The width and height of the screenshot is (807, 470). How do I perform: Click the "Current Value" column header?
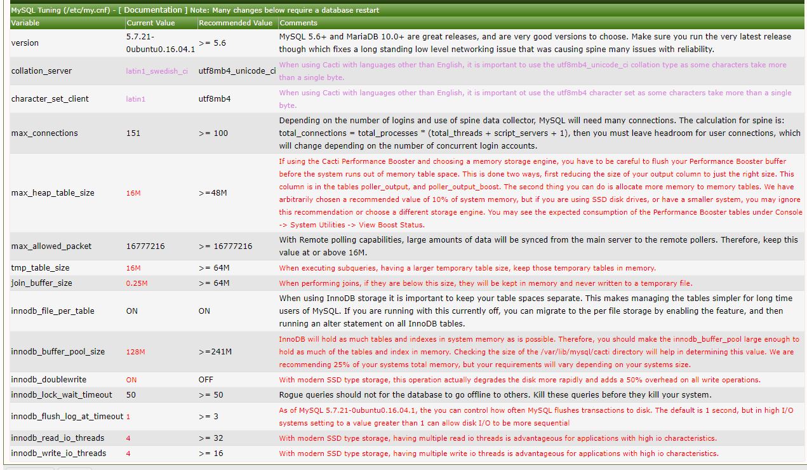click(150, 23)
